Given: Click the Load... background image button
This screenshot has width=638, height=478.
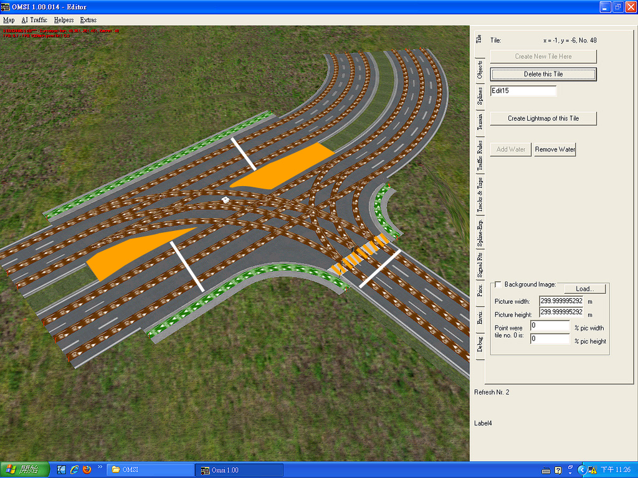Looking at the screenshot, I should coord(585,289).
